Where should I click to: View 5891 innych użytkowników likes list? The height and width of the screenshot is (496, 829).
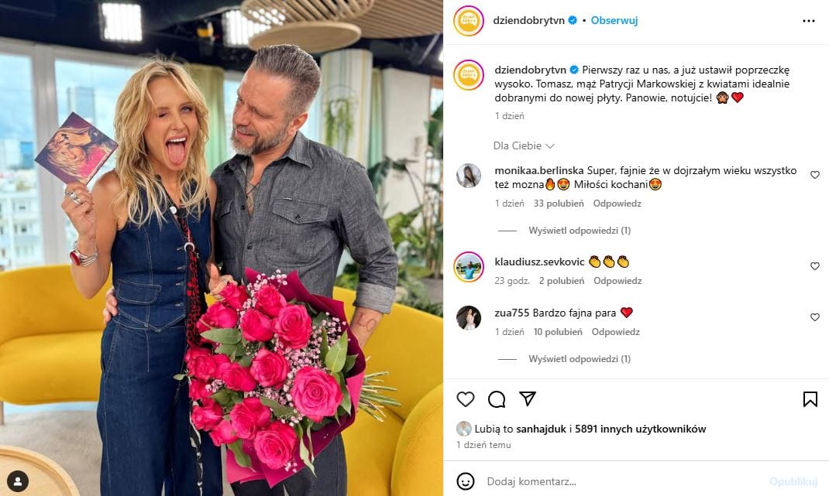tap(640, 429)
